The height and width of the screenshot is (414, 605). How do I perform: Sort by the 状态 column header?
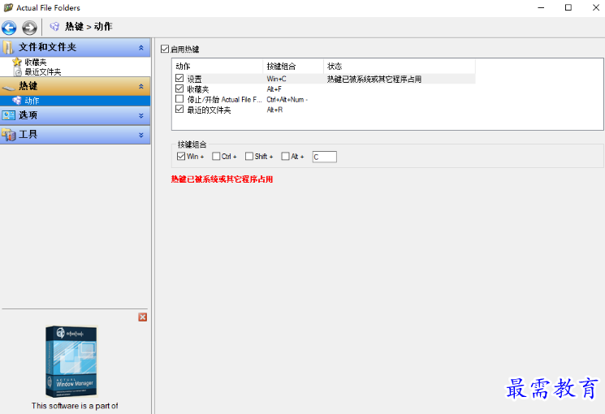(x=400, y=67)
